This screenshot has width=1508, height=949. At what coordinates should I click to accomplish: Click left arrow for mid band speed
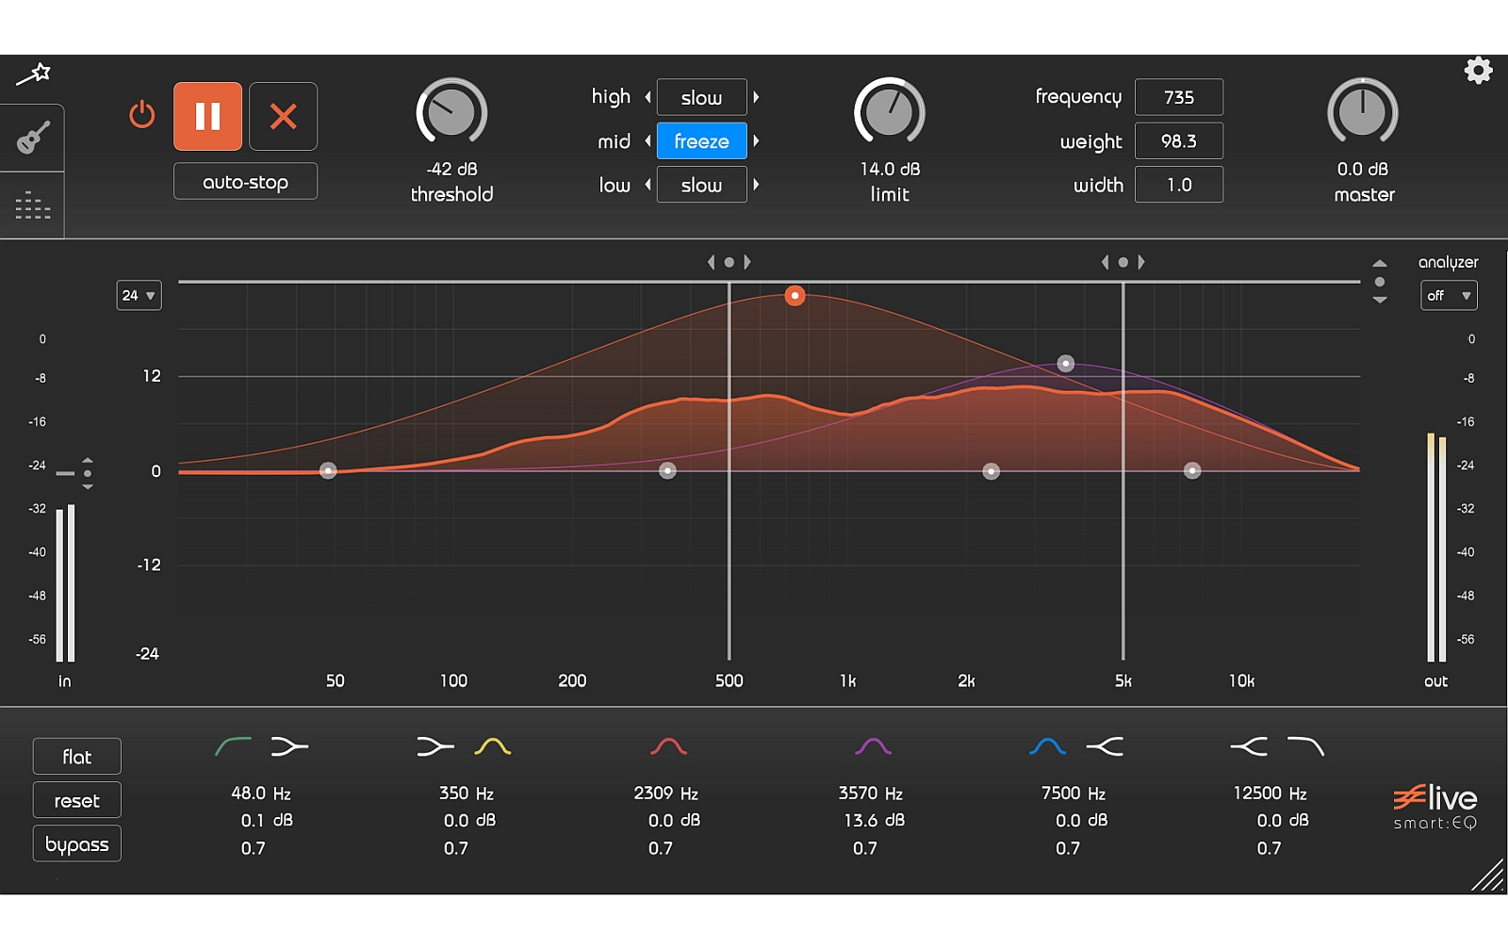[648, 141]
